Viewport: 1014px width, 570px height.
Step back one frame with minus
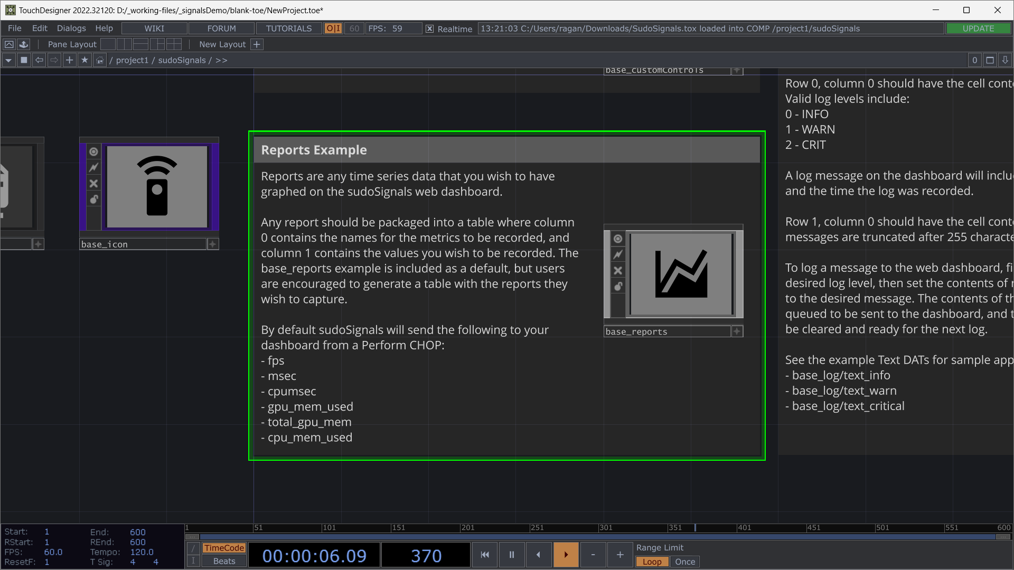tap(593, 555)
